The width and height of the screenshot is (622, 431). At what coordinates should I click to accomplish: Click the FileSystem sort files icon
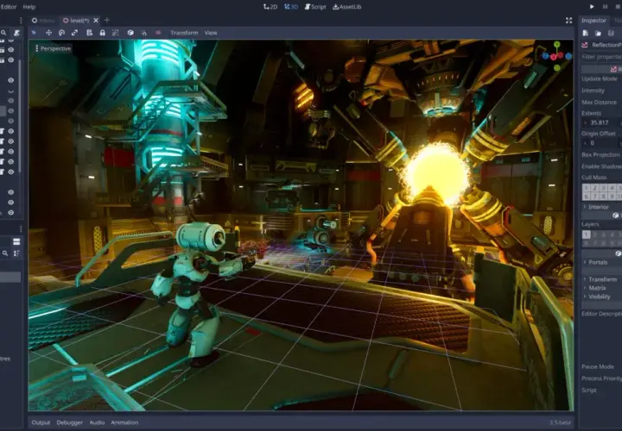[x=16, y=253]
